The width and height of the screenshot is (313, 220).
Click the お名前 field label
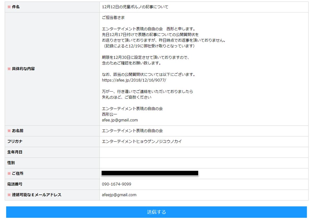click(17, 131)
